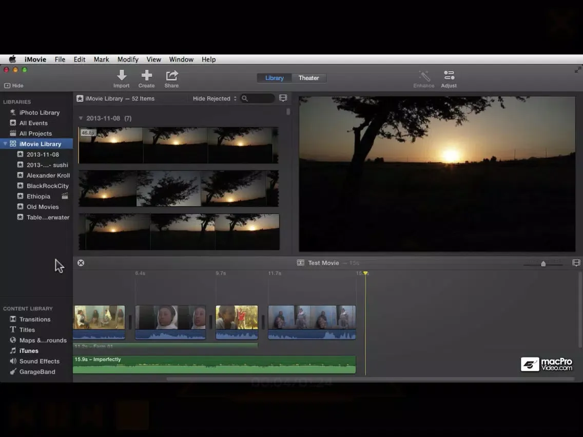Select the third row sunset clip filmstrip
This screenshot has height=437, width=583.
point(179,231)
